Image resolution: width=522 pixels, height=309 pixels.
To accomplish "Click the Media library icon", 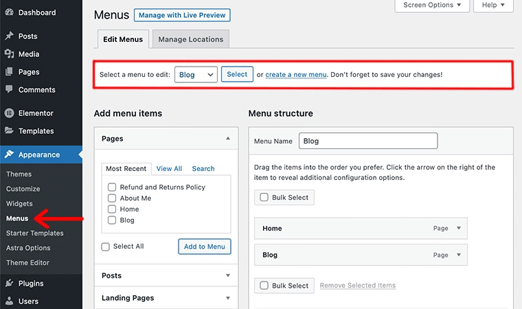I will pyautogui.click(x=10, y=54).
